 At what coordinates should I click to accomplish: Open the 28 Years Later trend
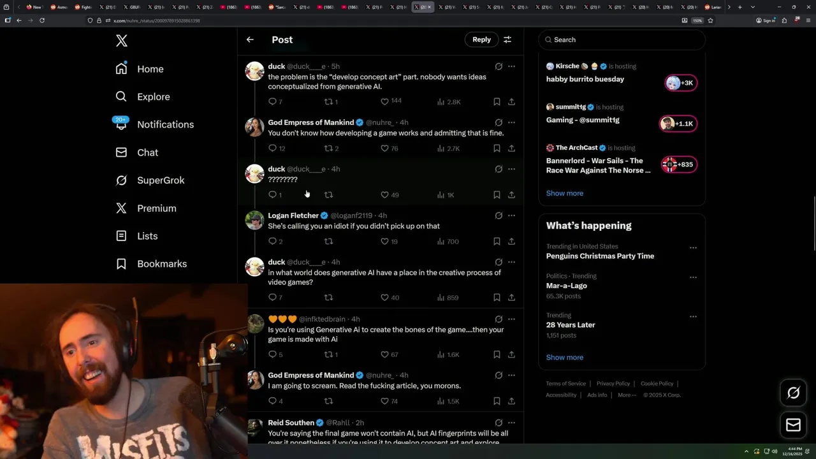571,324
